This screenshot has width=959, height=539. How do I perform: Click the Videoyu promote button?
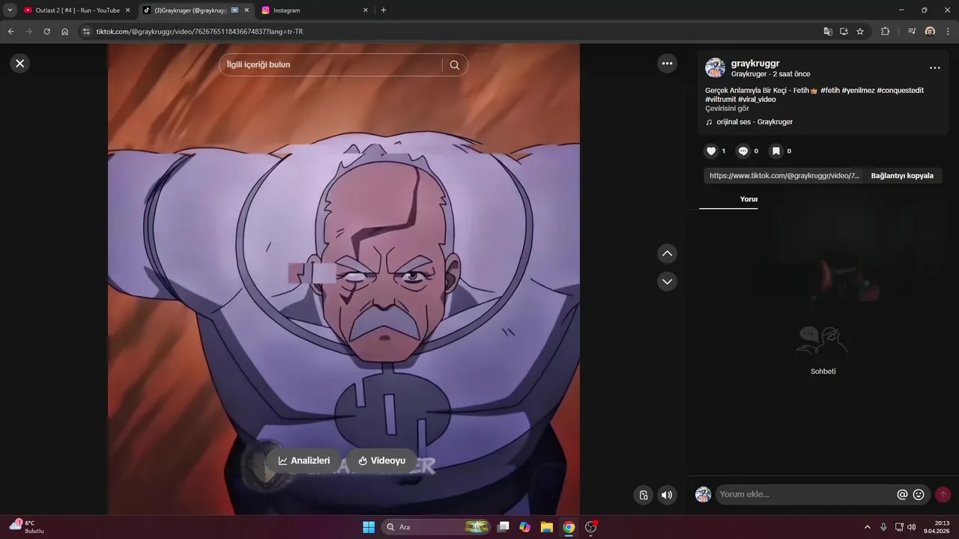click(381, 461)
